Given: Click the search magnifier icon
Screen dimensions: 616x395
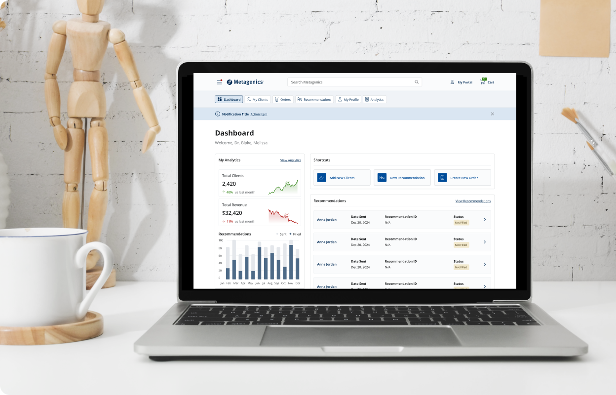Looking at the screenshot, I should [417, 82].
